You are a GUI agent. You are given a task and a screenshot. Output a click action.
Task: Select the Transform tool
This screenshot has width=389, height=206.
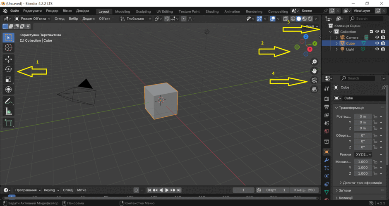[8, 90]
